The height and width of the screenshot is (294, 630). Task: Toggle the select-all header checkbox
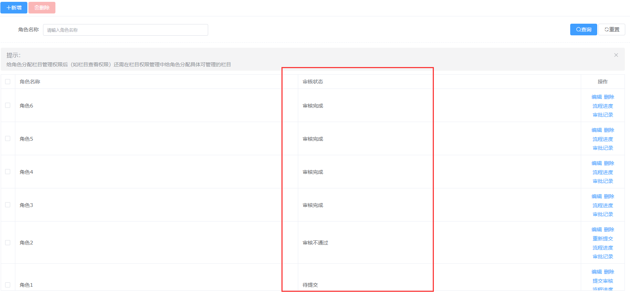point(8,82)
